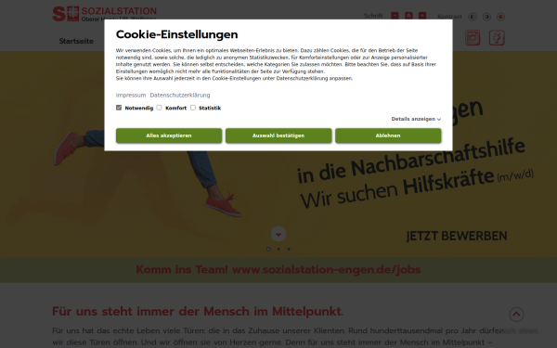557x348 pixels.
Task: Click the red down-arrow below the slider
Action: click(278, 234)
